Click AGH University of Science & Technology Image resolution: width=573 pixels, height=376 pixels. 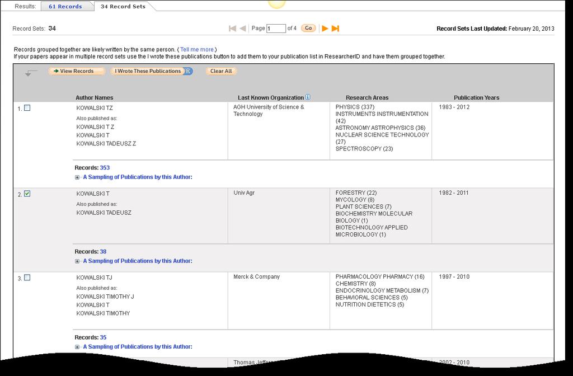[x=269, y=110]
